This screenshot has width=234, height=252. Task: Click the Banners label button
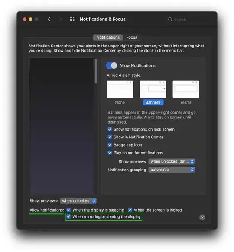click(x=153, y=102)
